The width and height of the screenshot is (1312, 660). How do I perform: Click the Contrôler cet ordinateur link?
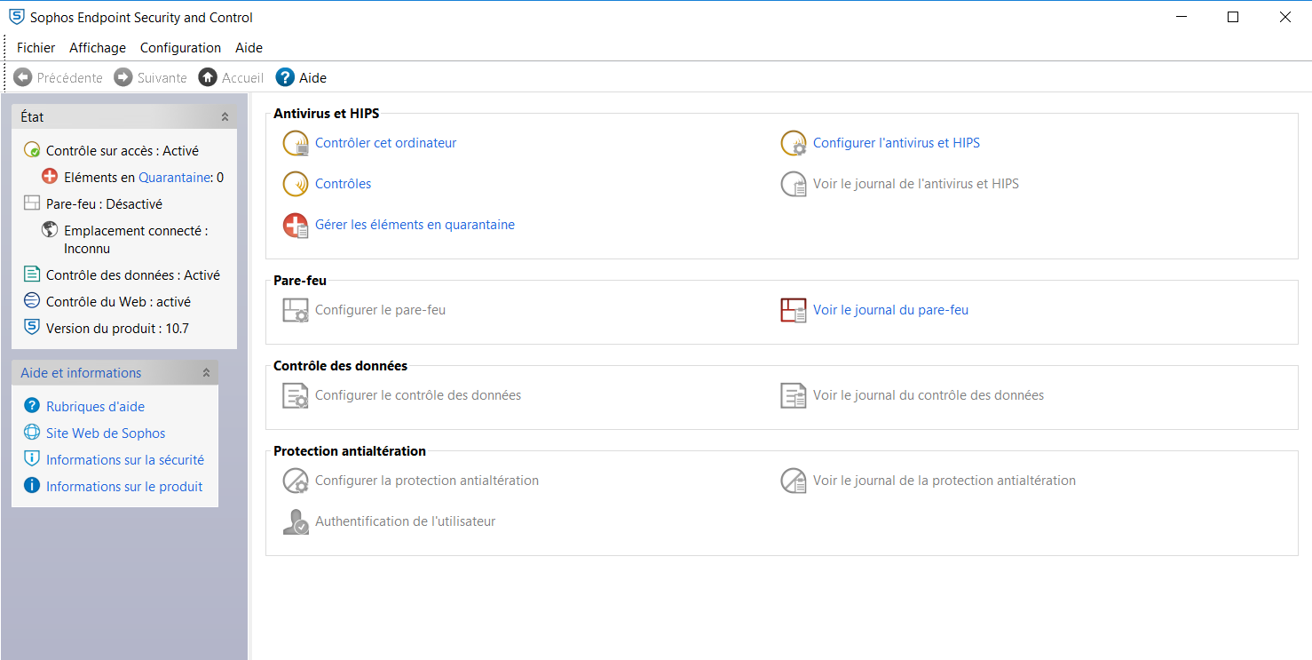[386, 143]
